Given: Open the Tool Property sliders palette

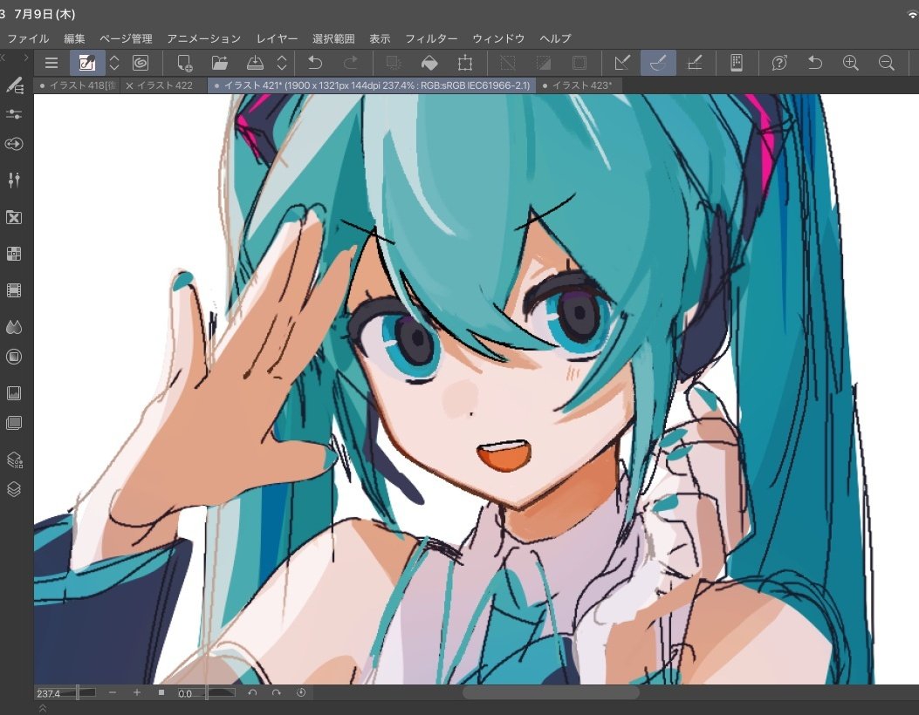Looking at the screenshot, I should tap(14, 114).
